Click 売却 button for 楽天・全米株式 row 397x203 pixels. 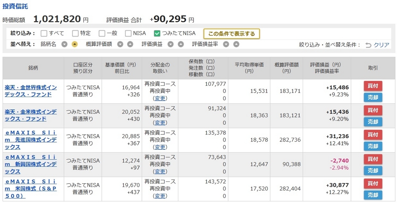coord(373,122)
